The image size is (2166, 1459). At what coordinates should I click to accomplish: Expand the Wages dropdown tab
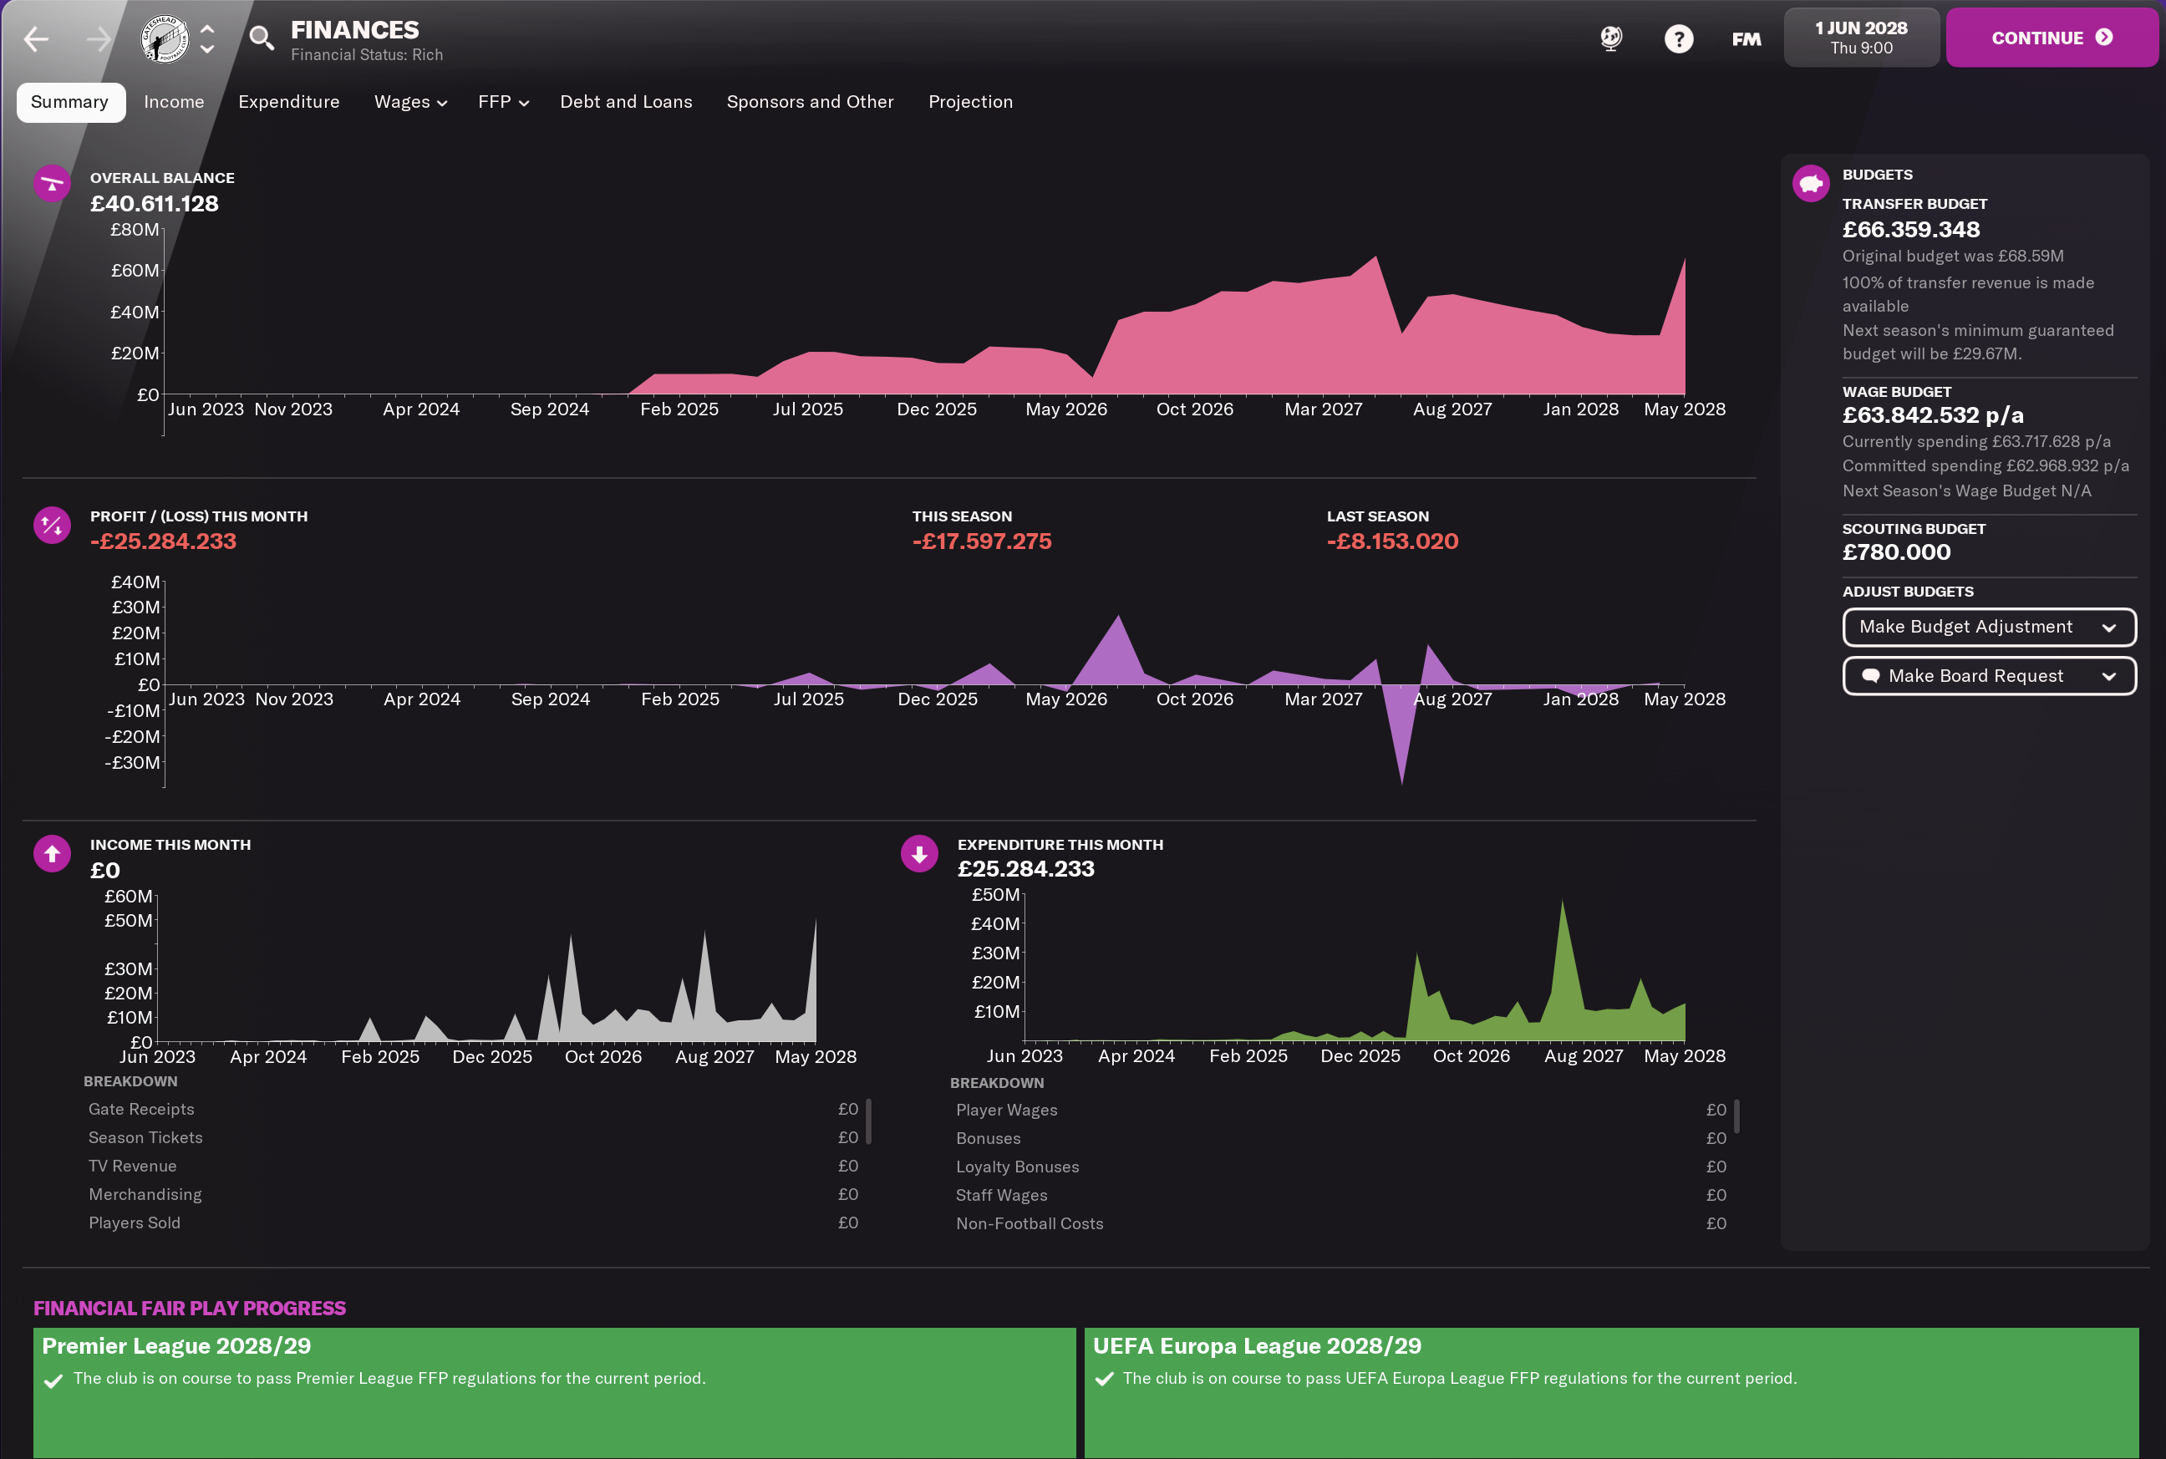[410, 101]
